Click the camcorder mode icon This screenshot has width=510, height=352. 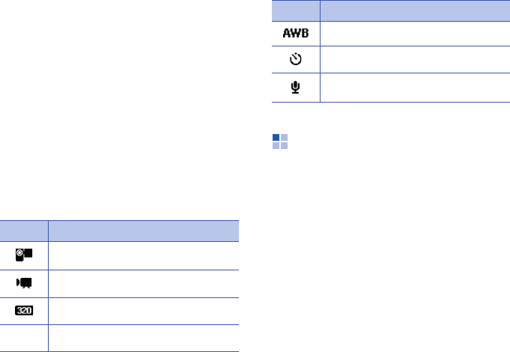24,255
